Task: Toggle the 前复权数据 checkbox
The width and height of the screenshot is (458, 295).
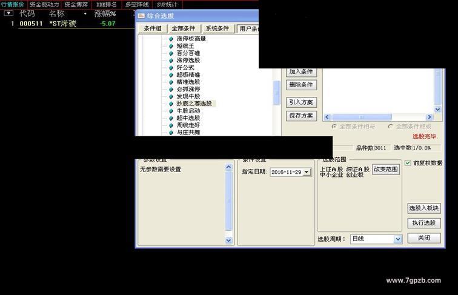Action: click(x=408, y=163)
